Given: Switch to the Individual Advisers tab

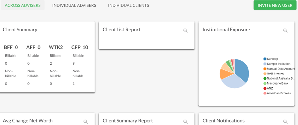Looking at the screenshot, I should tap(74, 5).
